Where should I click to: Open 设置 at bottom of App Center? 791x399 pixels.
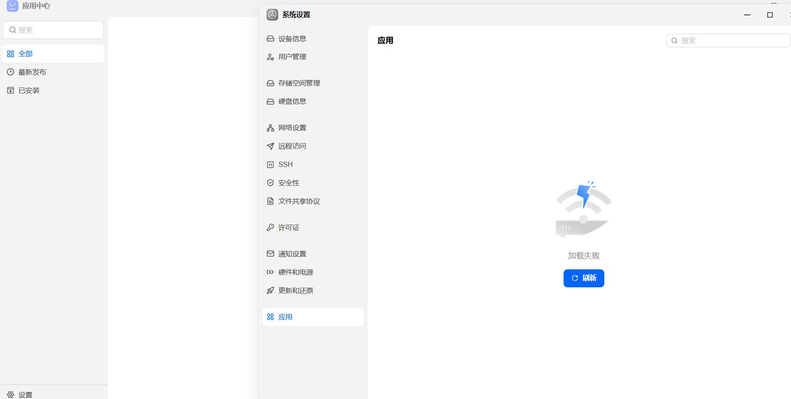click(53, 395)
